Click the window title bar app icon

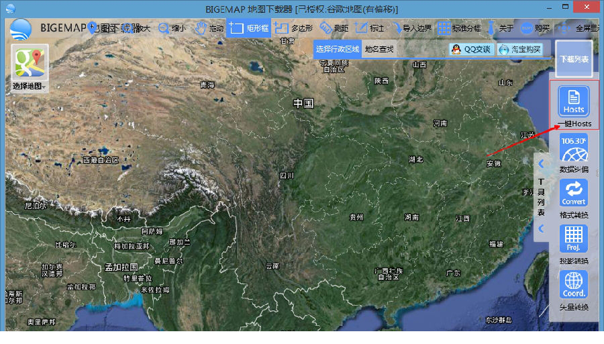(11, 8)
